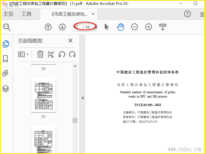Click the page label 35

click(43, 117)
